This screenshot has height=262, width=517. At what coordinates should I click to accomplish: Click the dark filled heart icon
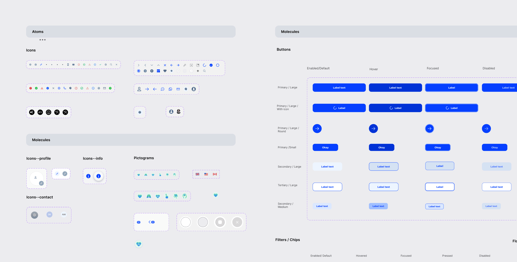165,71
